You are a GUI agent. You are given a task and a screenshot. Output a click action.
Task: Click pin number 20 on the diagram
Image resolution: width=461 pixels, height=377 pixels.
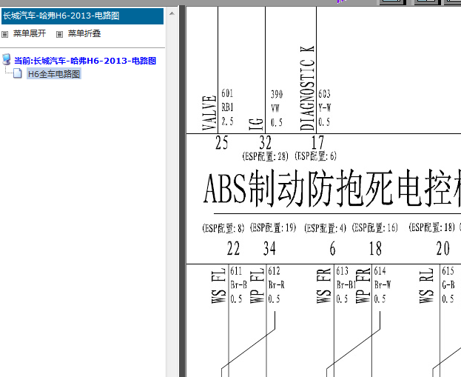pyautogui.click(x=443, y=248)
